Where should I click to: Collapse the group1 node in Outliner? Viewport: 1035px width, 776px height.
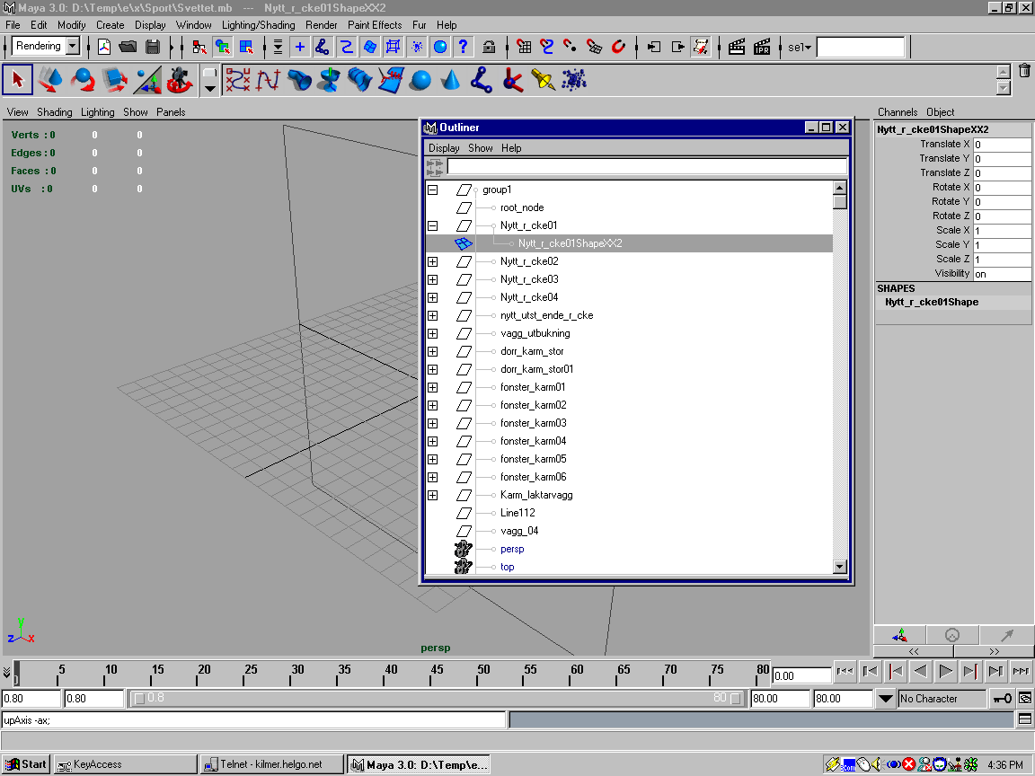click(432, 190)
